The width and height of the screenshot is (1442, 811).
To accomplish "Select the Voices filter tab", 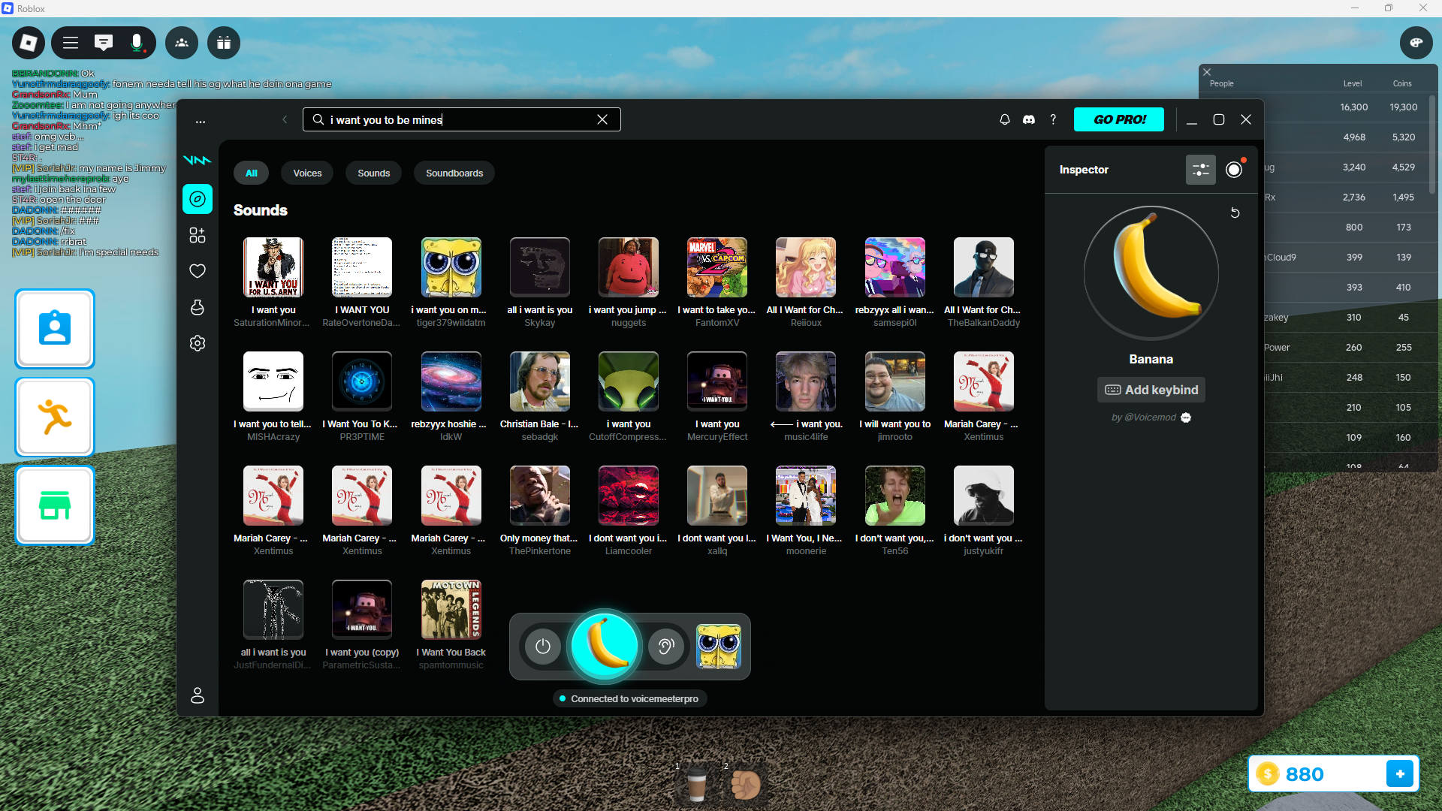I will tap(307, 173).
